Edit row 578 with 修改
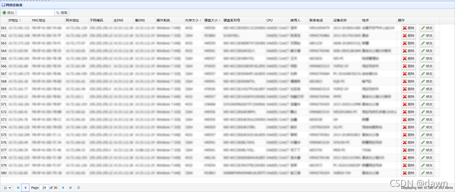 point(427,158)
